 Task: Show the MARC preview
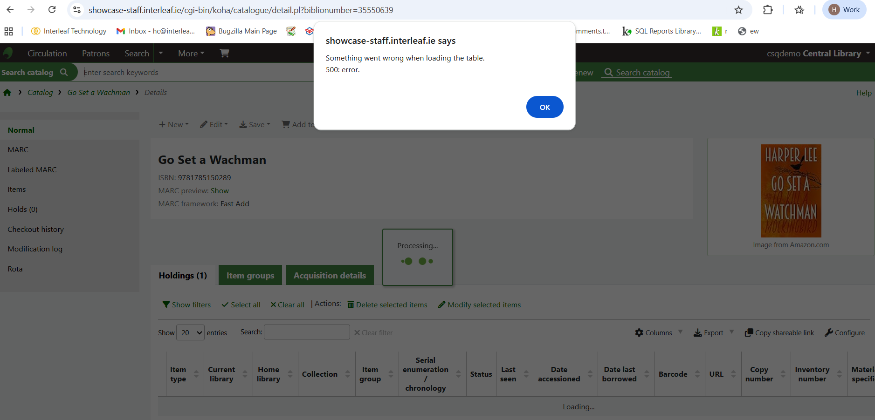pyautogui.click(x=220, y=190)
